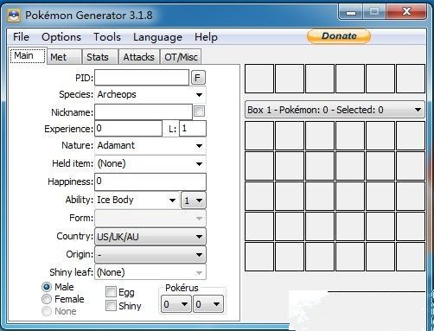Select the Female radio button

[47, 299]
